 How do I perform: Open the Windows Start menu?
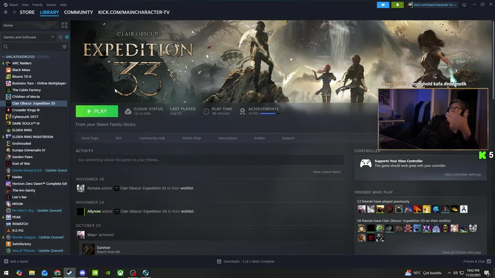(6, 273)
